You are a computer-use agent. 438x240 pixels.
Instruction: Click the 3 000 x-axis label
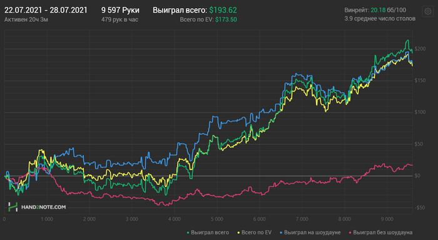coord(132,219)
